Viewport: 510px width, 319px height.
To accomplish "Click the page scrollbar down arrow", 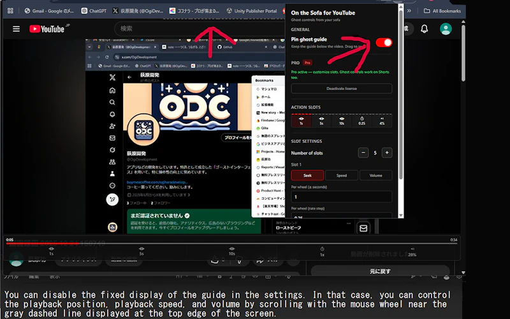I will click(463, 272).
